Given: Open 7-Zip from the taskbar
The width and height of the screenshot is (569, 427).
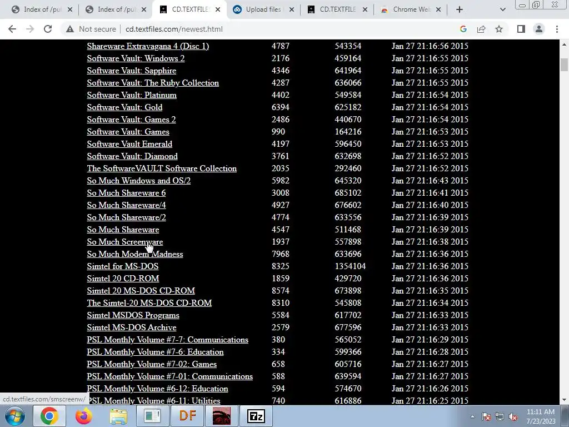Looking at the screenshot, I should point(256,416).
